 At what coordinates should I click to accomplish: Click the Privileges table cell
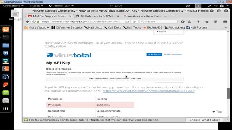71,105
